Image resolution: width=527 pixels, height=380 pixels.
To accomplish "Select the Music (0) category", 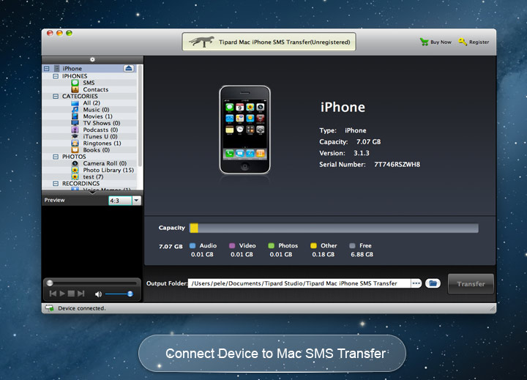I will coord(96,110).
